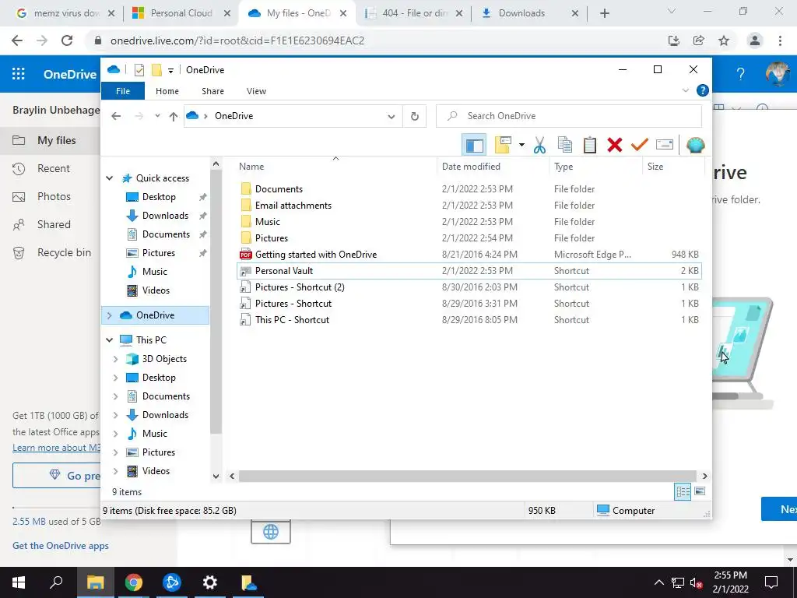Open the Home ribbon tab

click(x=167, y=91)
